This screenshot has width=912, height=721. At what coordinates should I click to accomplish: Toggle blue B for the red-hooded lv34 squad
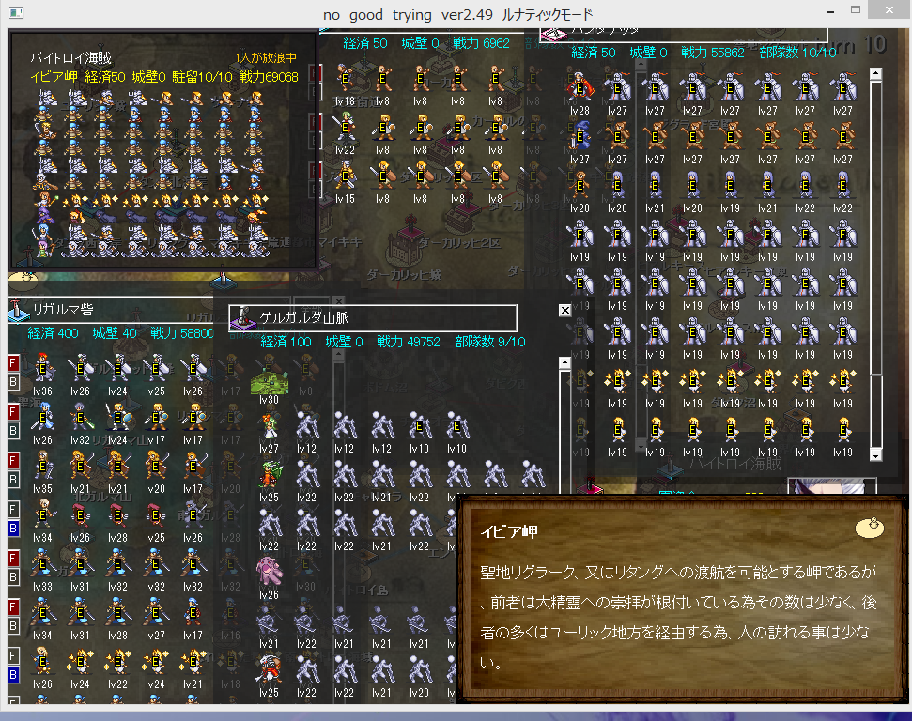pyautogui.click(x=13, y=529)
